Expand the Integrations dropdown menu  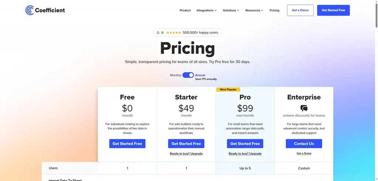[206, 10]
